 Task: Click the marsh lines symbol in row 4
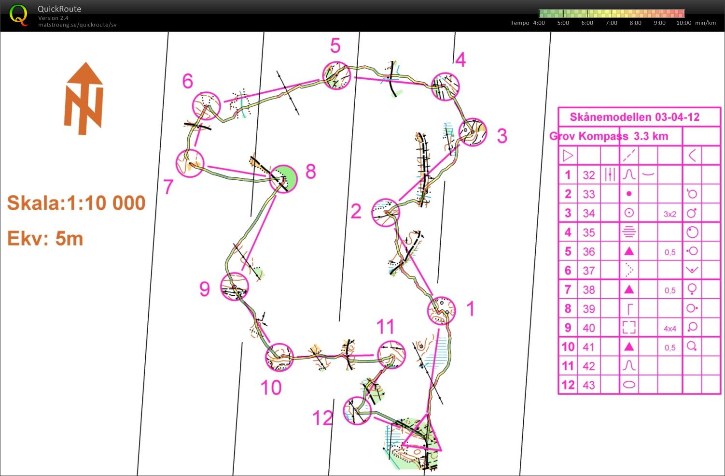point(628,232)
